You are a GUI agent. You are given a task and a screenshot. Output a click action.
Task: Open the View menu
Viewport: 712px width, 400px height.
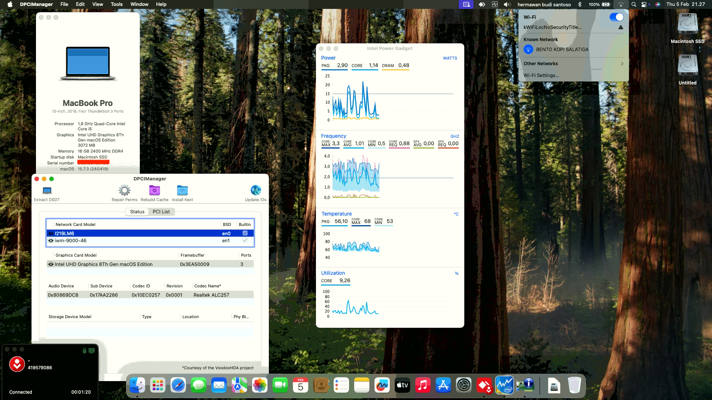(98, 4)
